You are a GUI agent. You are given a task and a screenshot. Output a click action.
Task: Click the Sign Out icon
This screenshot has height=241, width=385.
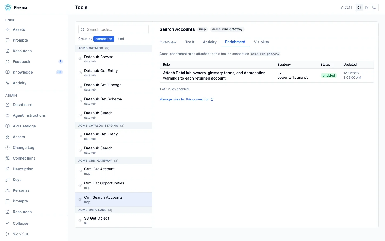click(x=7, y=234)
